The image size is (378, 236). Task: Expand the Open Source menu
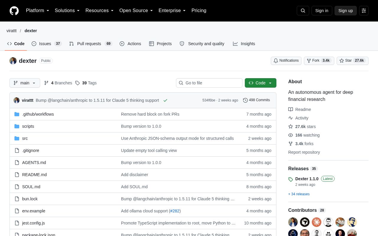[136, 11]
